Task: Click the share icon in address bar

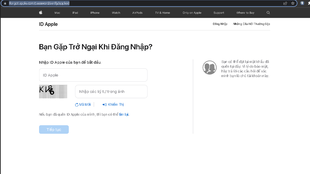Action: pyautogui.click(x=285, y=3)
